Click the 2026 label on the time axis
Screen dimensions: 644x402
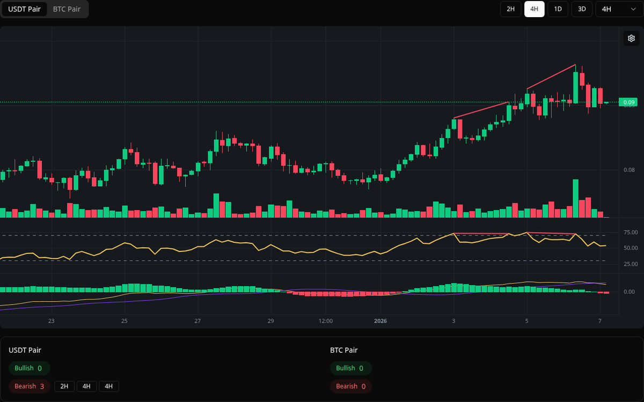point(380,321)
